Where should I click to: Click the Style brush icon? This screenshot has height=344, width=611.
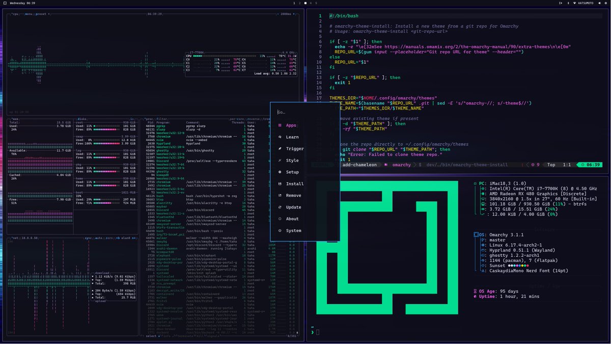[x=280, y=161]
